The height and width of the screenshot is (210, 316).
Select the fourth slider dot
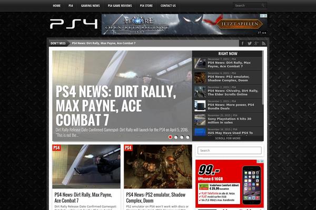[187, 137]
